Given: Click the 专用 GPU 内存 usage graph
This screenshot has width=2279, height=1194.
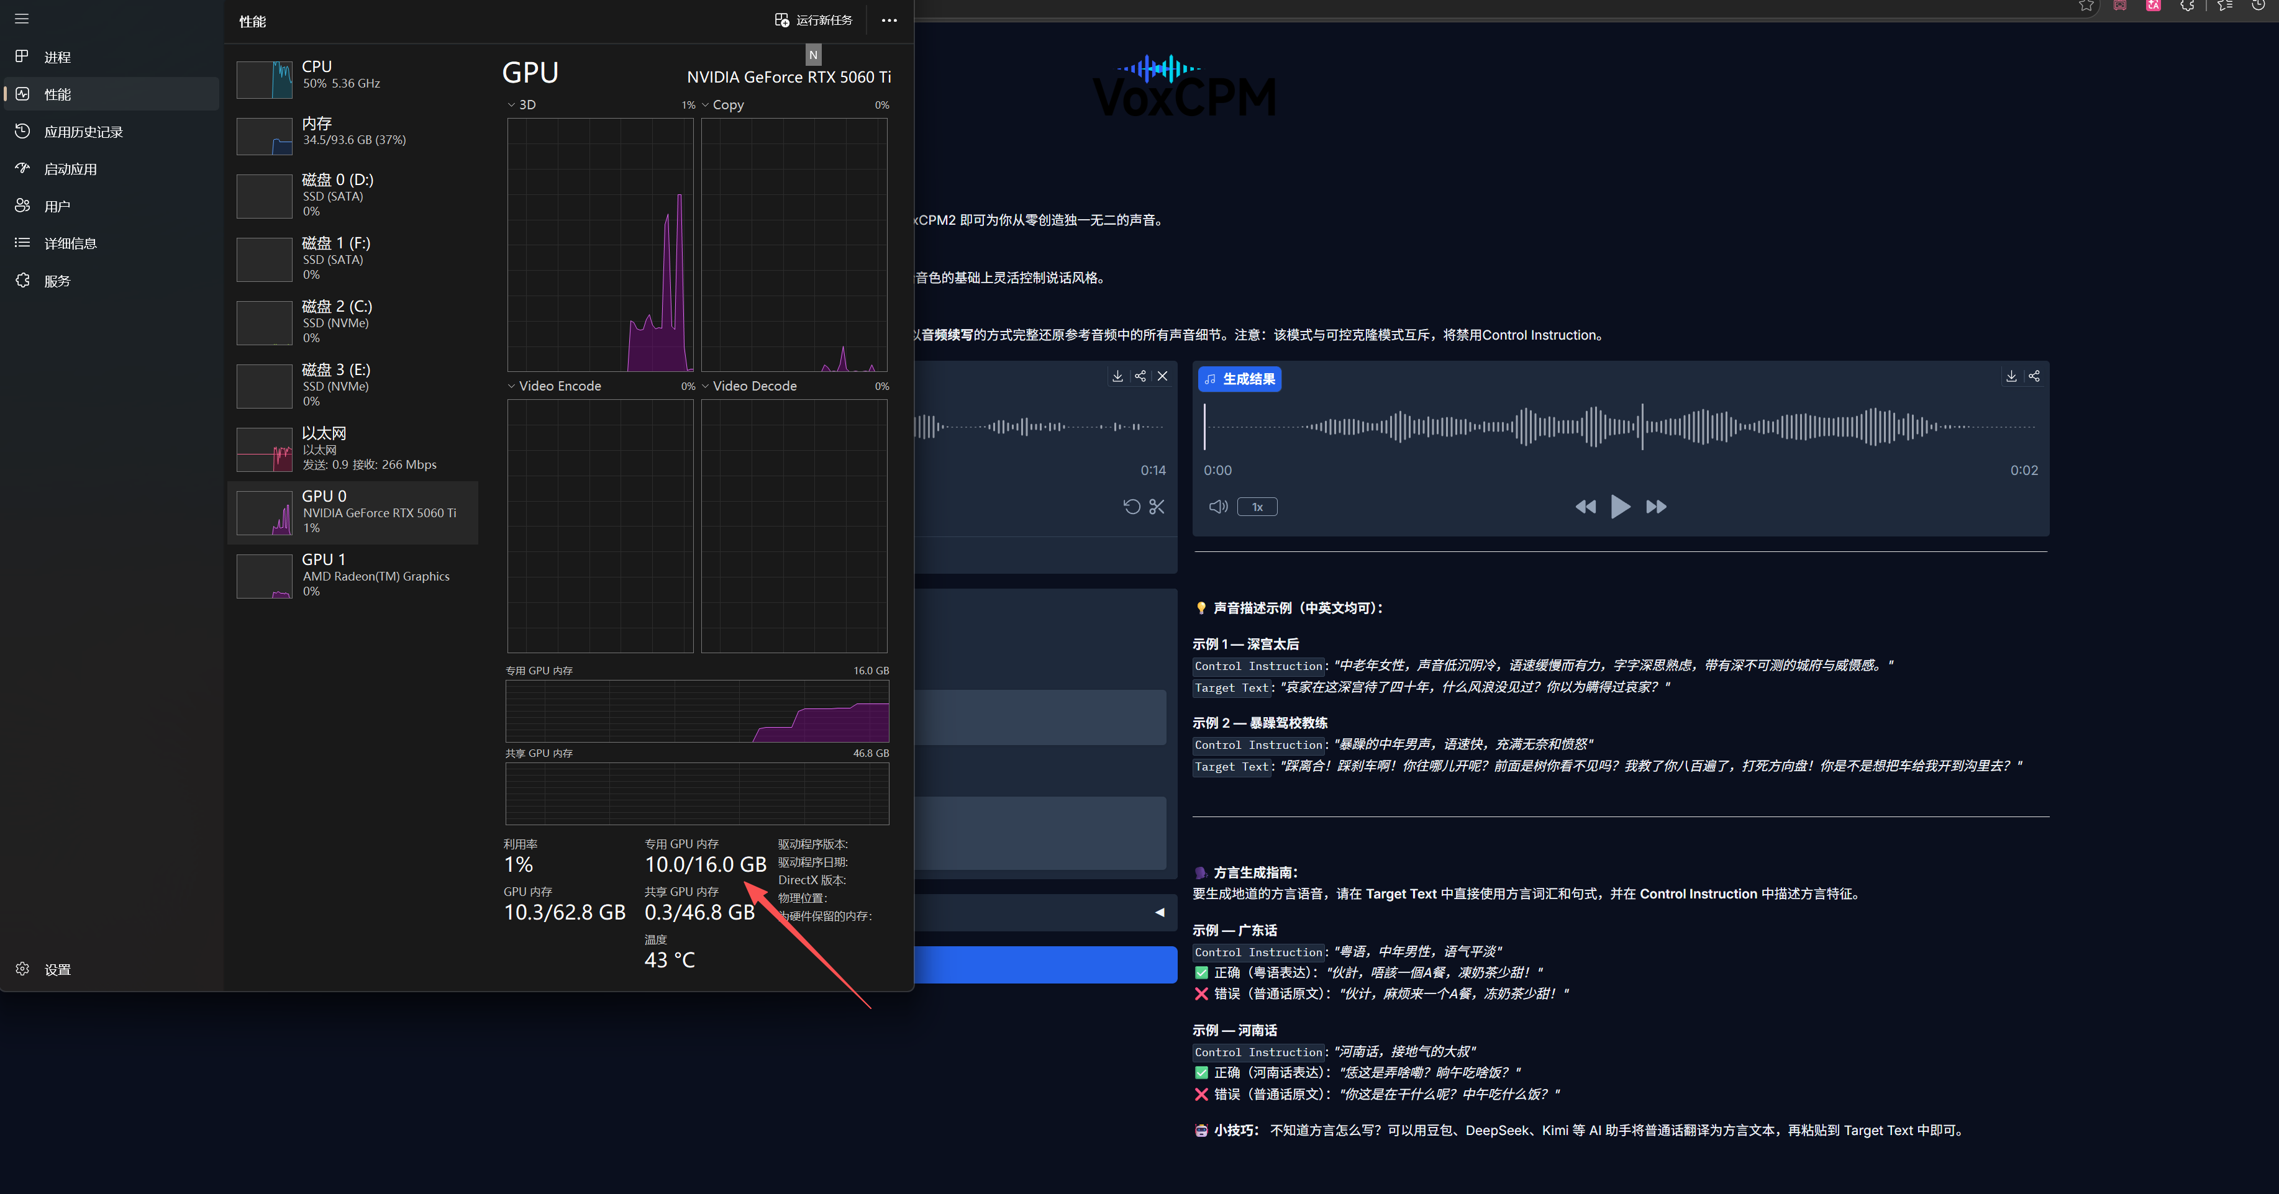Looking at the screenshot, I should click(x=697, y=711).
